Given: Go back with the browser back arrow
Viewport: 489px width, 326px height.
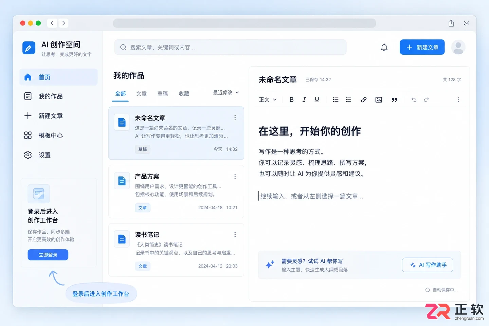Looking at the screenshot, I should tap(52, 23).
